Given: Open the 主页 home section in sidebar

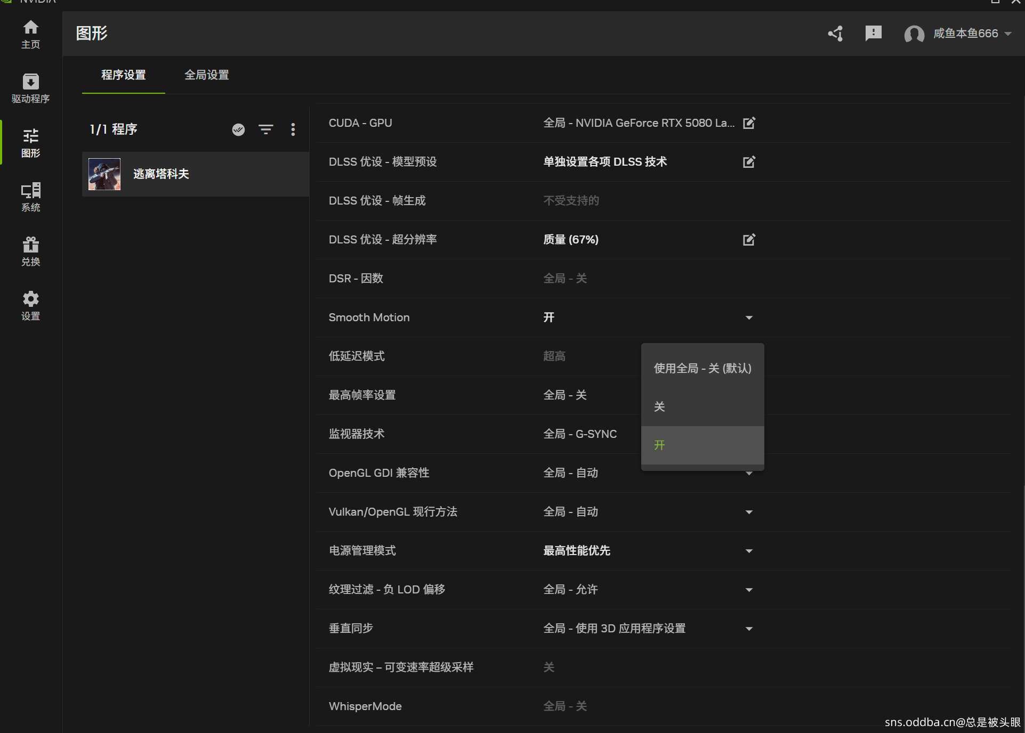Looking at the screenshot, I should click(x=31, y=35).
